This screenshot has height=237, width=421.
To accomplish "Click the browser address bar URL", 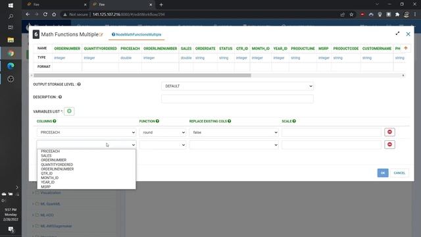I will (x=129, y=14).
